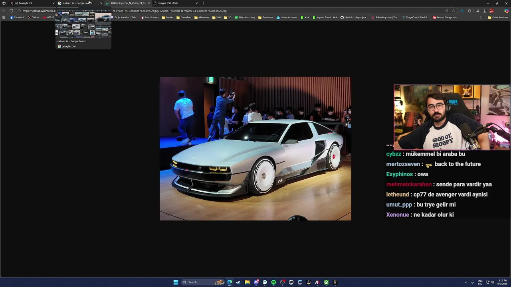This screenshot has height=287, width=511.
Task: Open the Facebook bookmark
Action: 17,18
